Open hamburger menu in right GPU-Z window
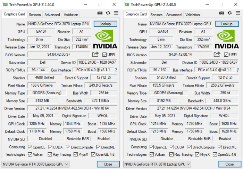The height and width of the screenshot is (169, 243). 238,13
